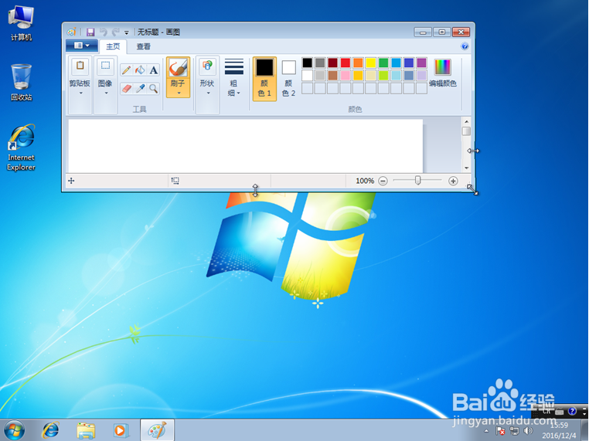Select the Text tool (A)
The width and height of the screenshot is (589, 441).
tap(153, 70)
